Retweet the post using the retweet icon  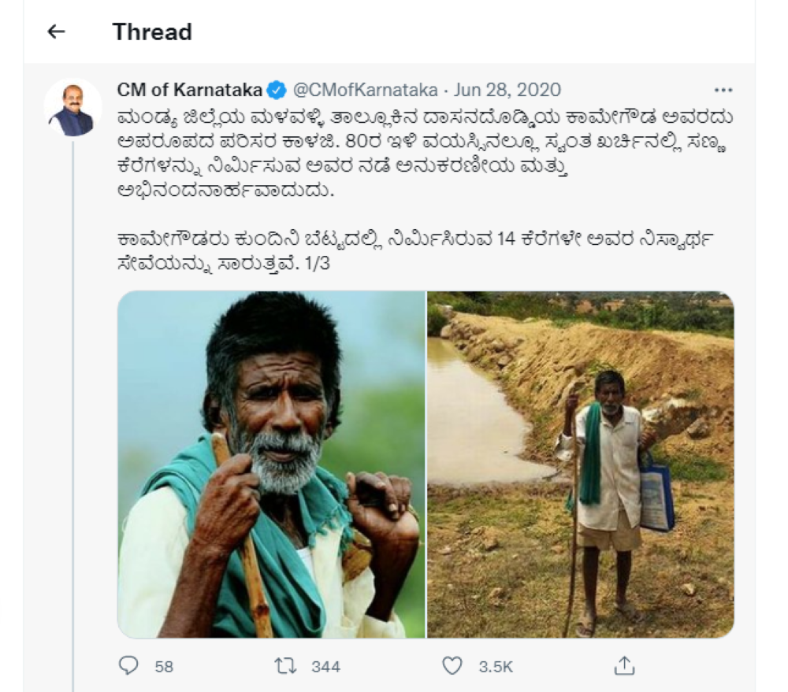click(x=285, y=666)
